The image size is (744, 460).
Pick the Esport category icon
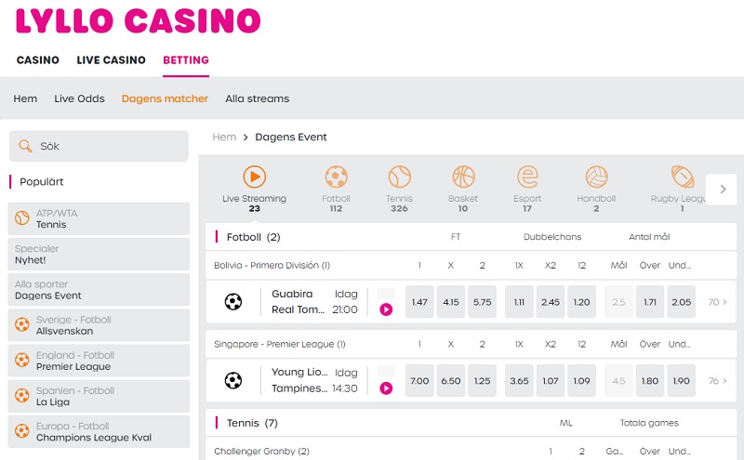coord(527,177)
